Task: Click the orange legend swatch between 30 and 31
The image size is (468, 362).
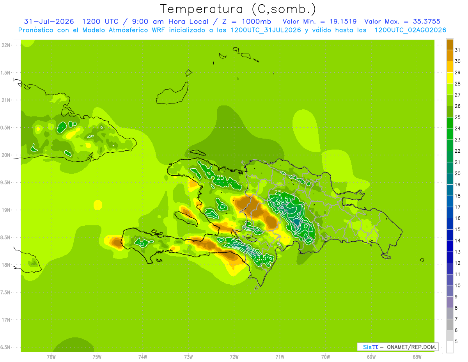Action: (450, 55)
